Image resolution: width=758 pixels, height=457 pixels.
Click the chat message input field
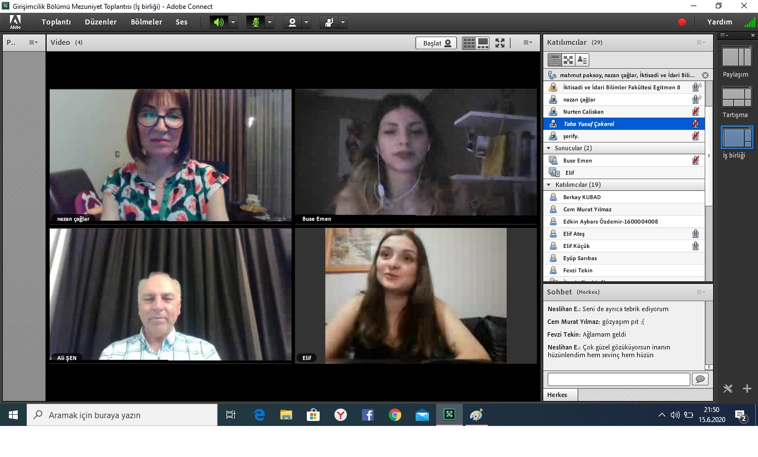click(618, 379)
